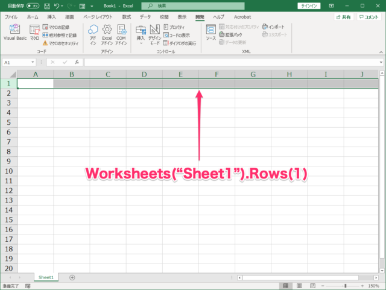
Task: Toggle the 自動保存 AutoSave switch
Action: (33, 5)
